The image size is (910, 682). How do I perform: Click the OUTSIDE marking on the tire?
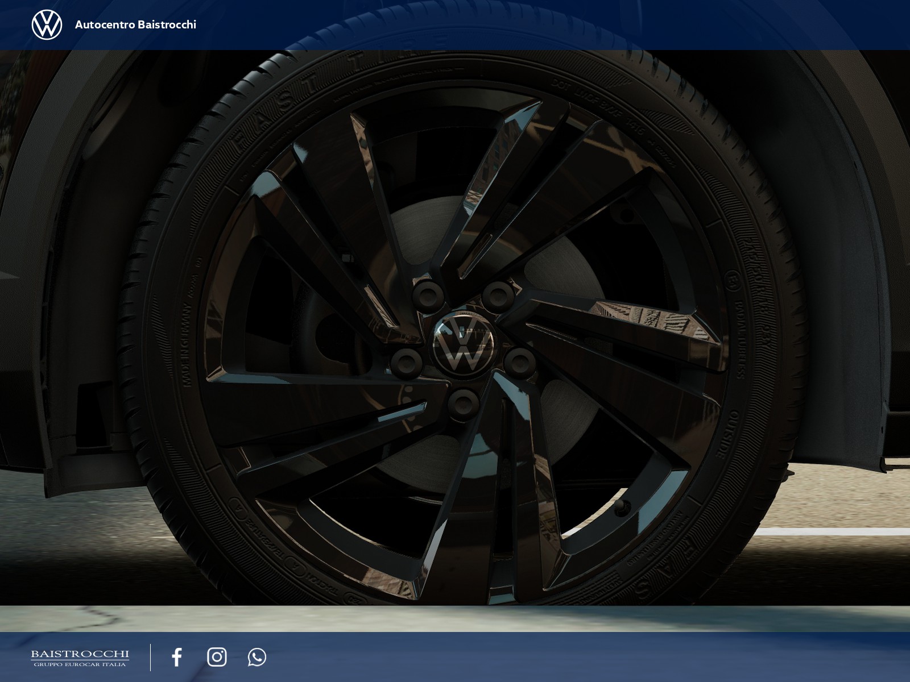click(x=728, y=434)
